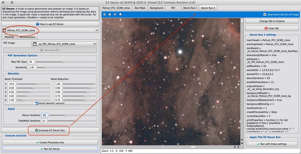Click the undo arrow icon on Reset Wavelet Settings
Viewport: 301px width, 154px height.
37,103
